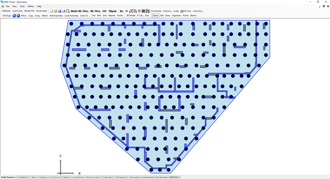Open the File menu

click(7, 7)
